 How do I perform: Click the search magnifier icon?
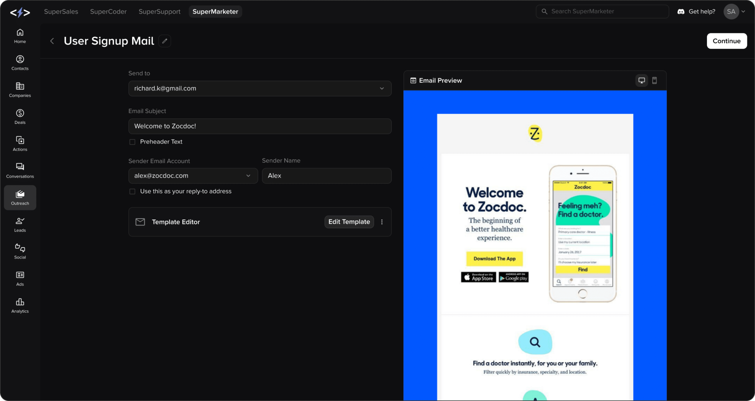[x=544, y=11]
